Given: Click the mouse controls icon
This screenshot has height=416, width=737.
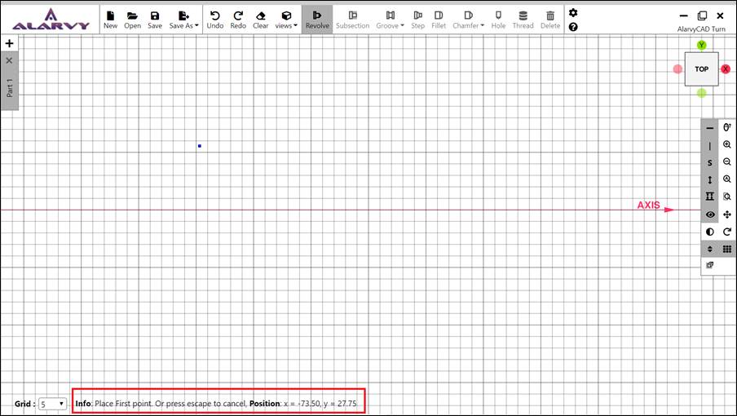Looking at the screenshot, I should [x=727, y=127].
